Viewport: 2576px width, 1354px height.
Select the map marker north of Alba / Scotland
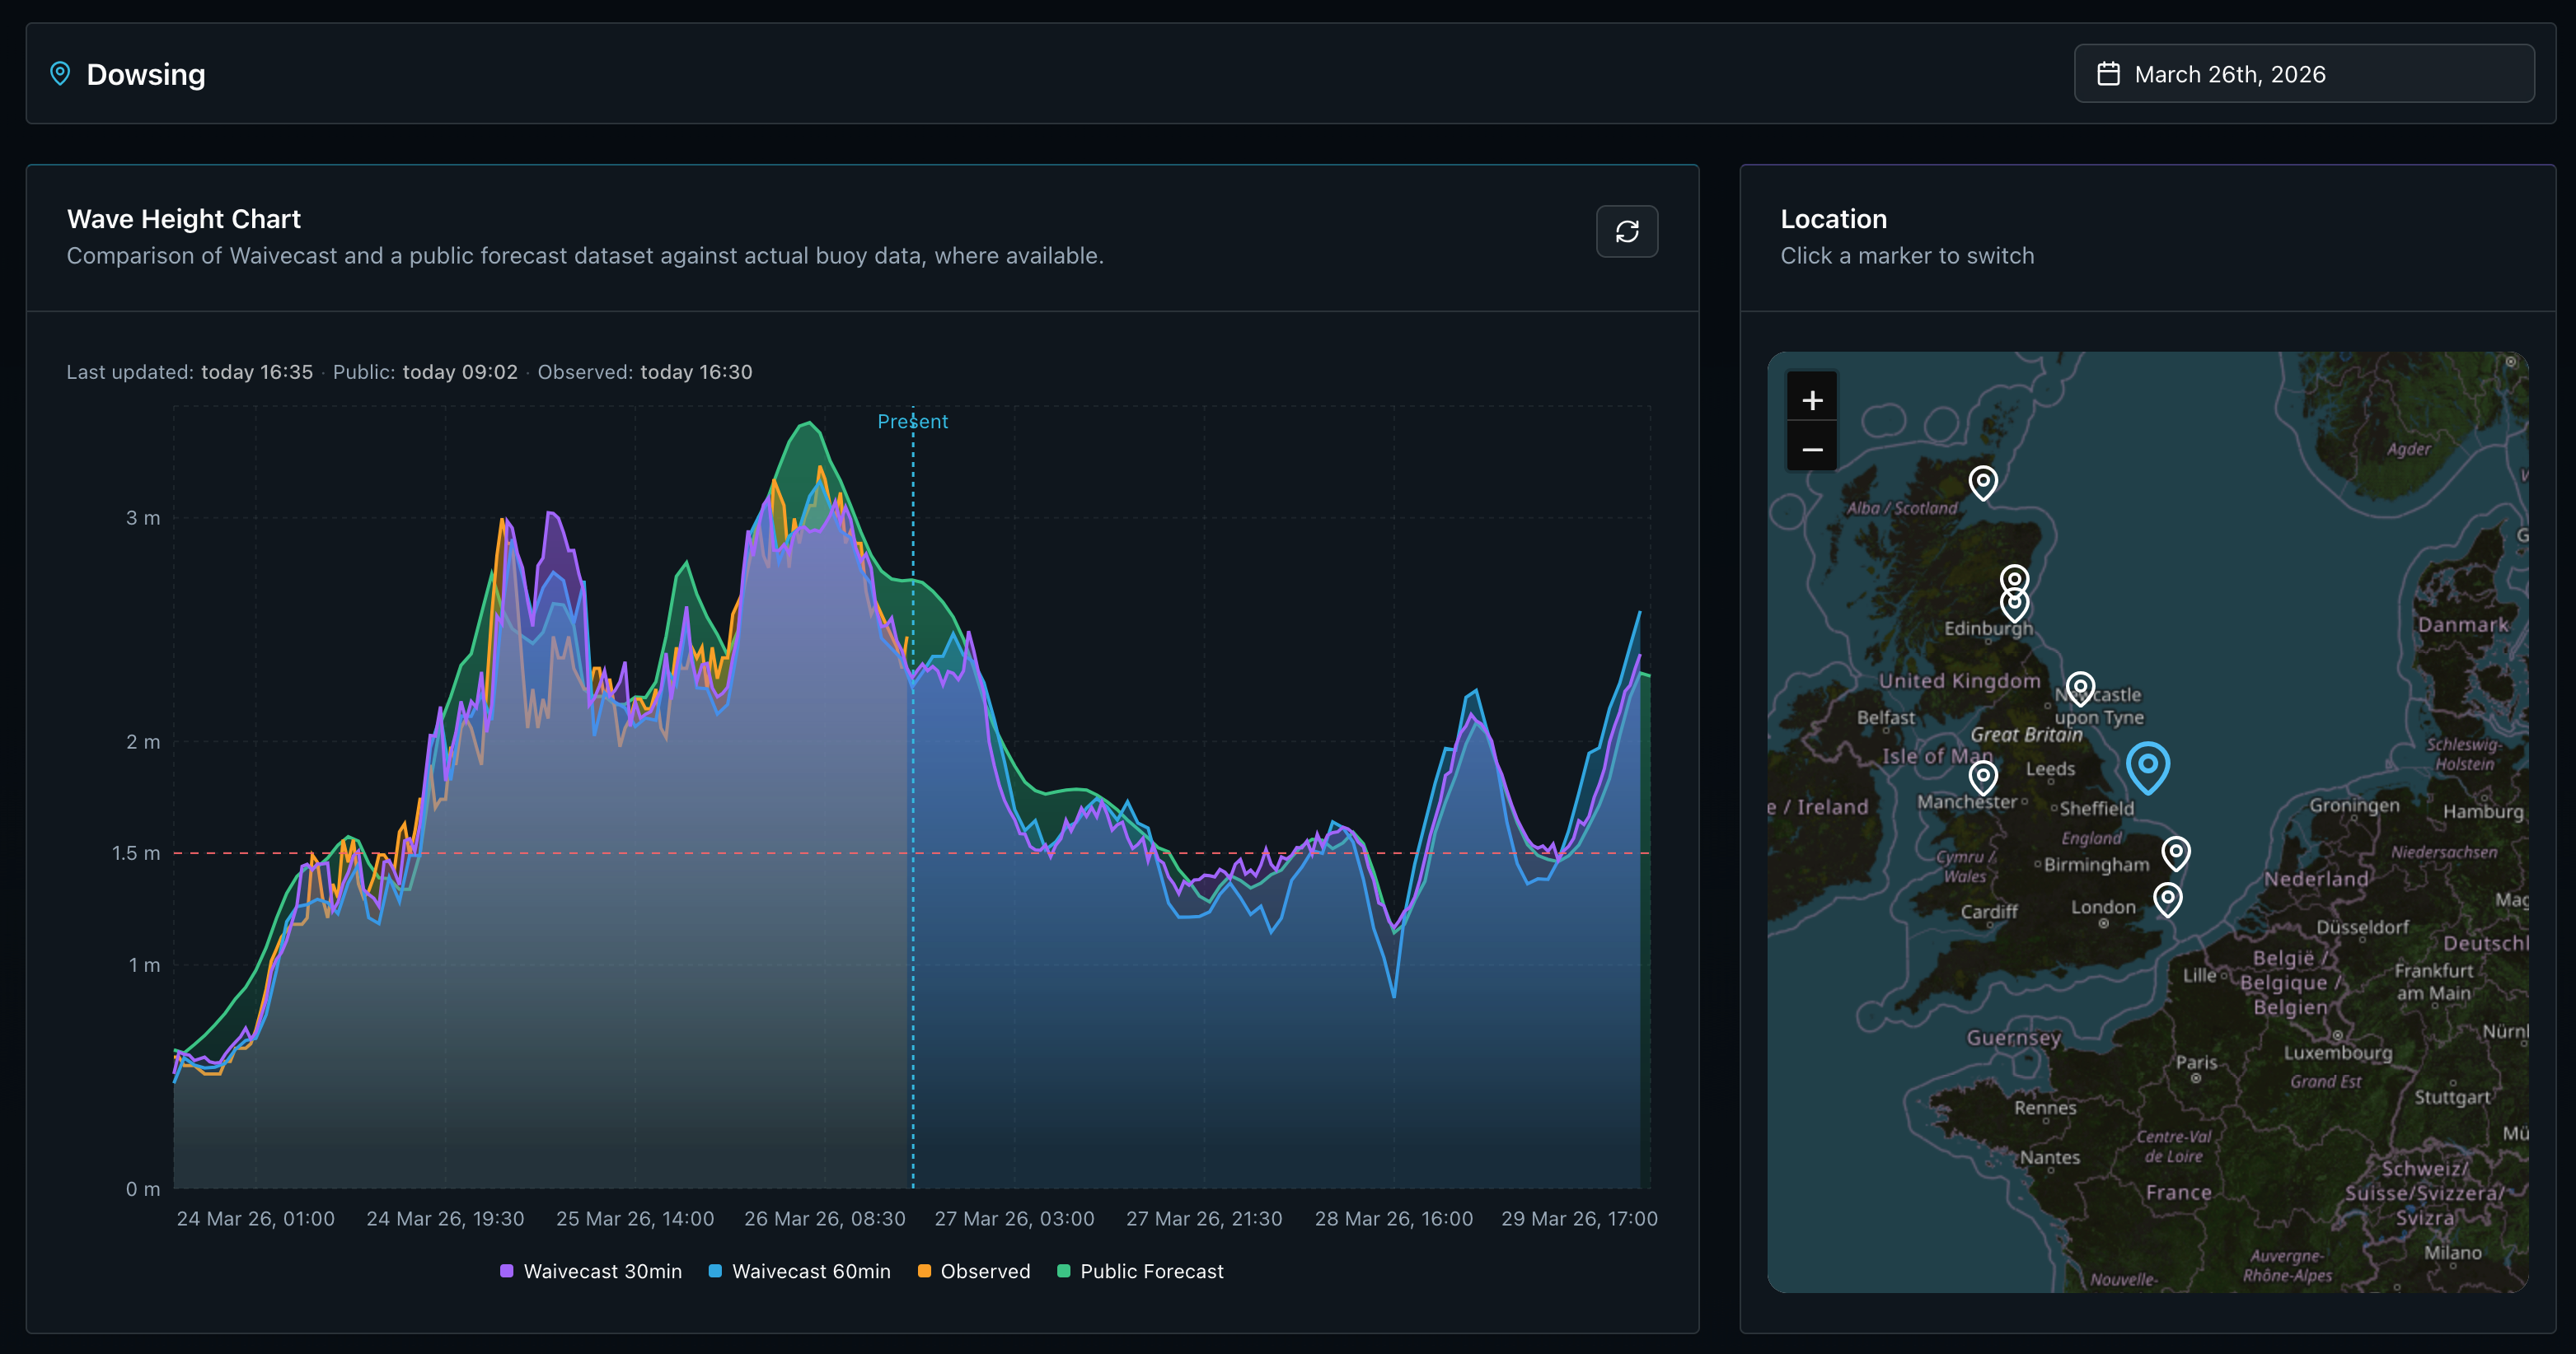[1983, 483]
